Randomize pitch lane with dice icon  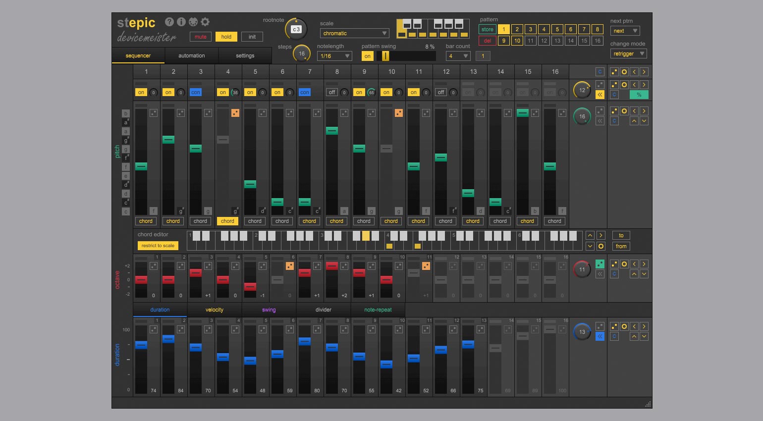(614, 111)
